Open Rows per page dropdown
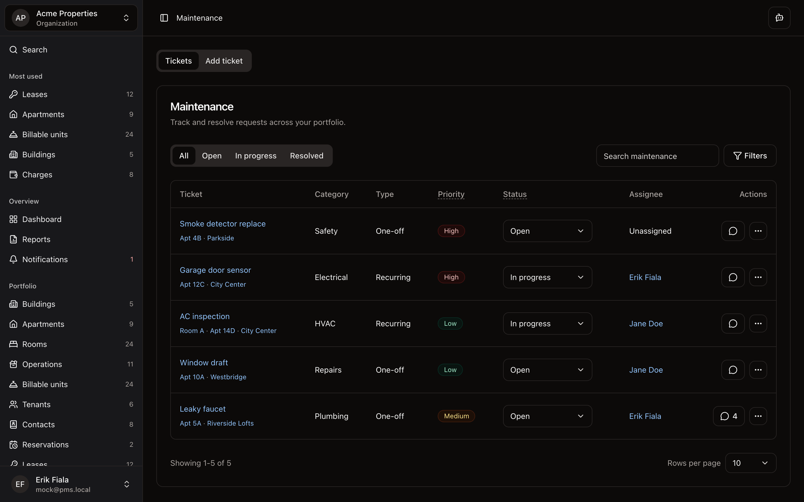This screenshot has width=804, height=502. (x=750, y=463)
